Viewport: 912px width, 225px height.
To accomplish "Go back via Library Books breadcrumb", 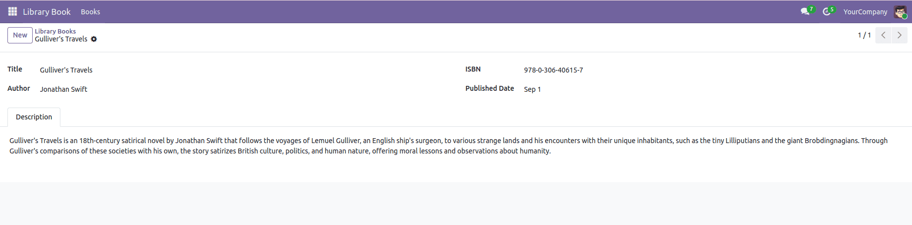I will (55, 31).
